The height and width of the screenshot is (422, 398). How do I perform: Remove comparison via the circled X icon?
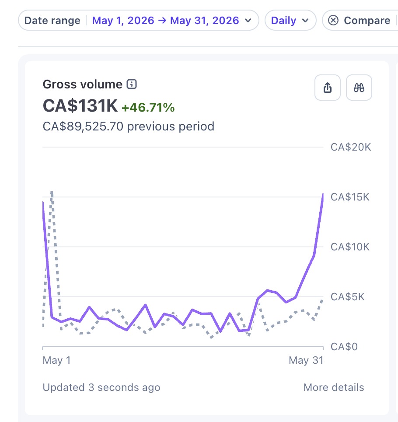point(333,20)
